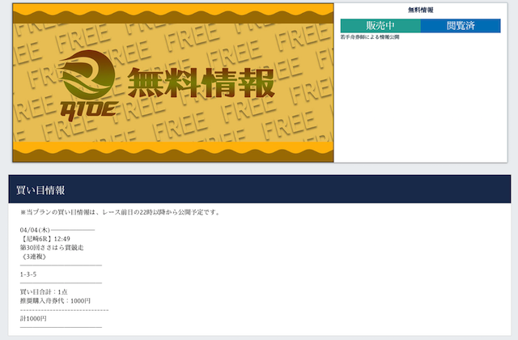Click the 販売中 green status badge
Image resolution: width=518 pixels, height=340 pixels.
[380, 25]
